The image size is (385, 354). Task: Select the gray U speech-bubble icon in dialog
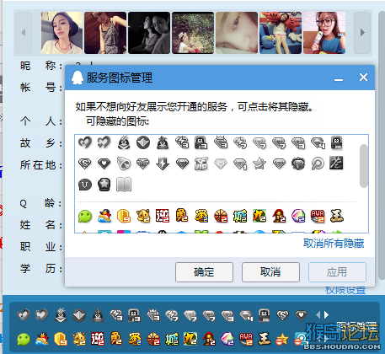(x=85, y=185)
